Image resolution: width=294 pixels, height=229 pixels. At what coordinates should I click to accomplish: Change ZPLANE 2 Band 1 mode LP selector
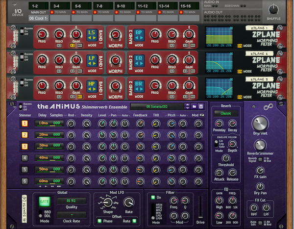92,60
